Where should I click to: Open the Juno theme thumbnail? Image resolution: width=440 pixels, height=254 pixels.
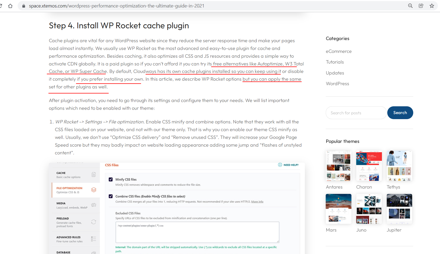(x=369, y=209)
